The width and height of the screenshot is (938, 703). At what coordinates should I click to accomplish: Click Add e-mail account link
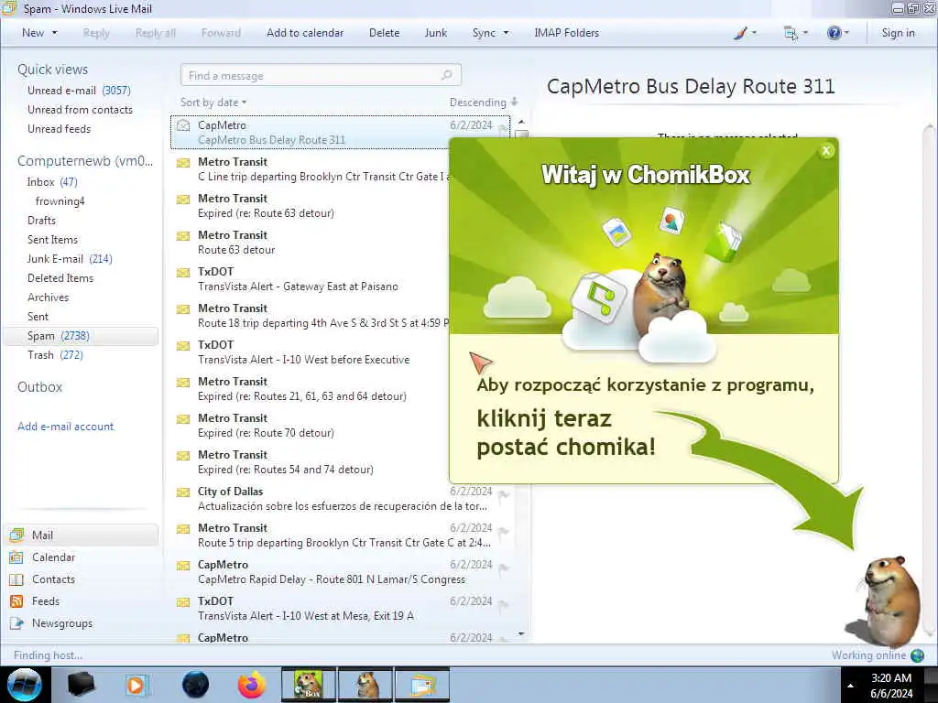point(65,427)
